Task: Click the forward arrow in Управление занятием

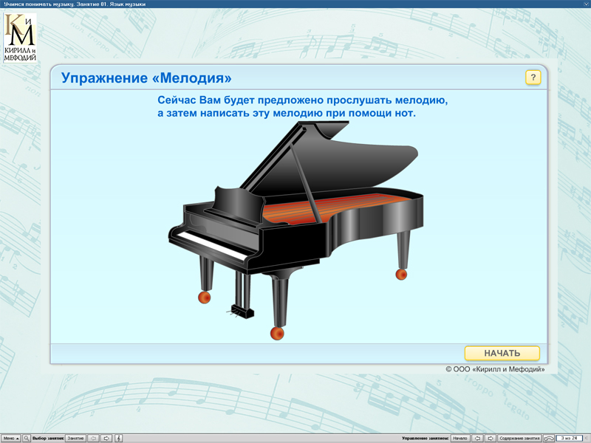Action: (x=489, y=437)
